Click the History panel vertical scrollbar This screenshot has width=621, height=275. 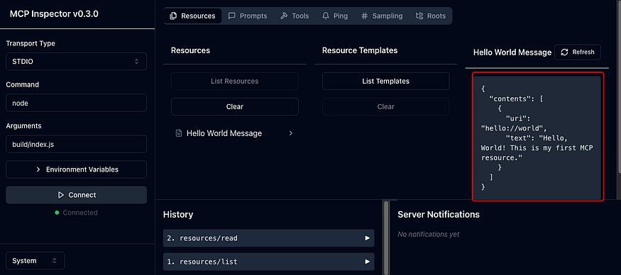(386, 237)
